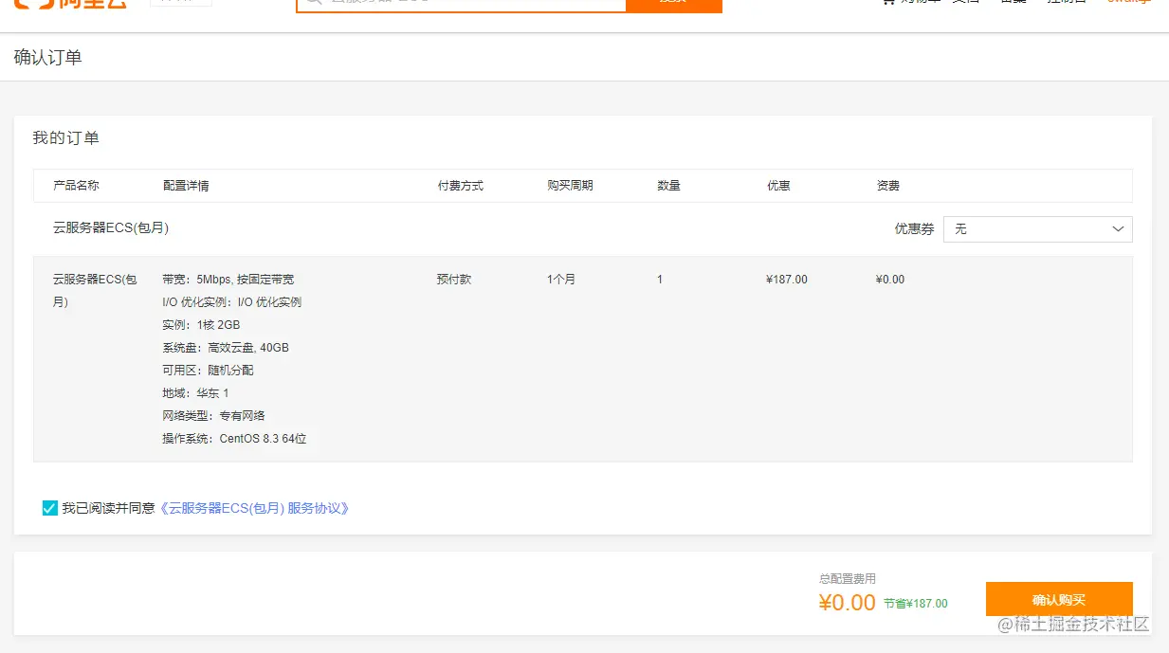Click the green 节省¥187.00 savings text
1169x653 pixels.
[x=915, y=604]
